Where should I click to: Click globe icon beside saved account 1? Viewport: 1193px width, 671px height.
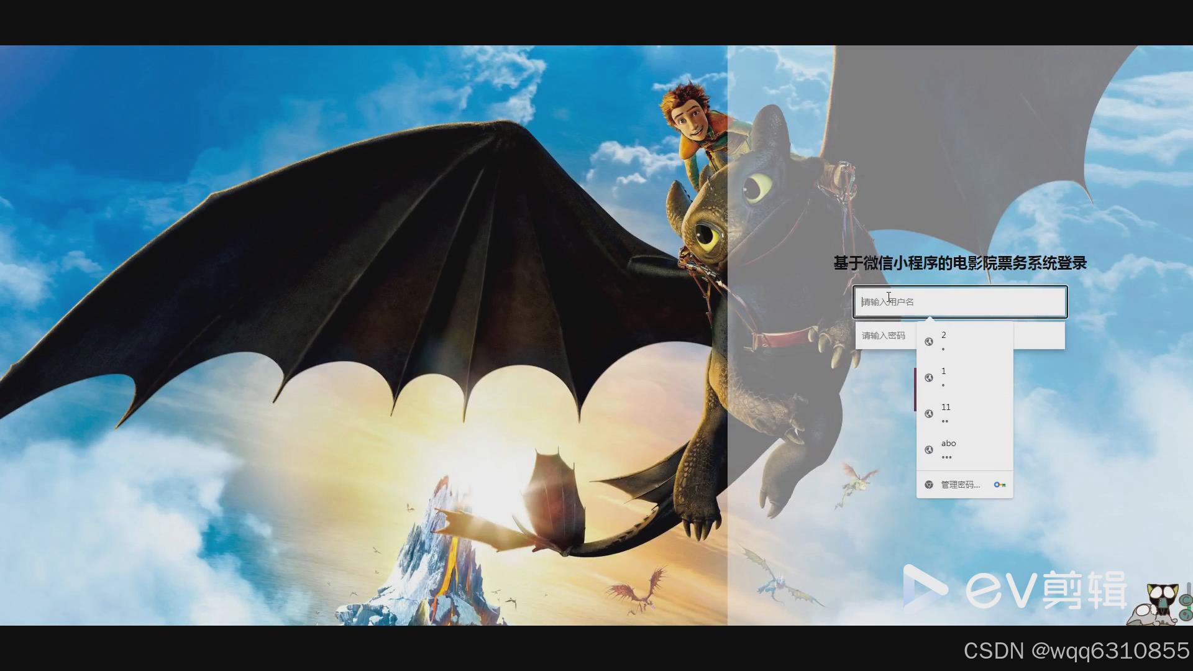(929, 378)
